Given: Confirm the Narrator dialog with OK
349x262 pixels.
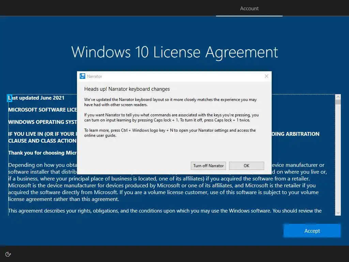Looking at the screenshot, I should point(246,166).
